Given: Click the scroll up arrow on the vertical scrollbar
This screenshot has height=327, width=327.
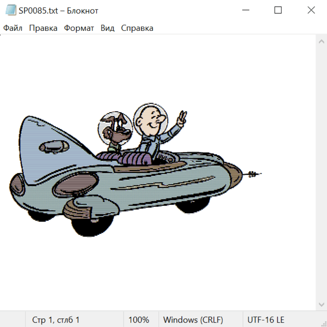Looking at the screenshot, I should [x=321, y=41].
